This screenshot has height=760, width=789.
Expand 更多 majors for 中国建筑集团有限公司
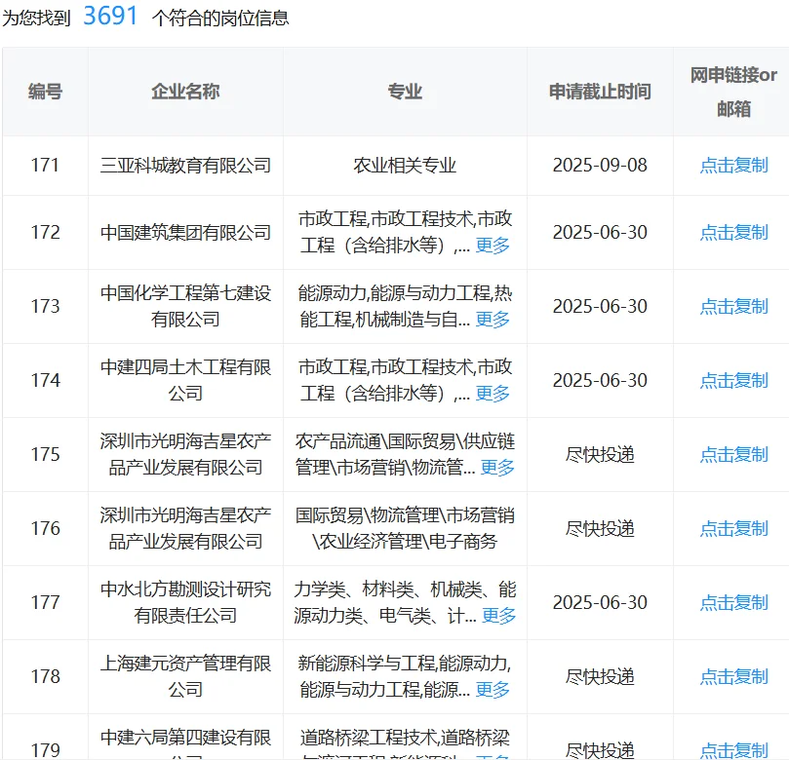[x=493, y=246]
